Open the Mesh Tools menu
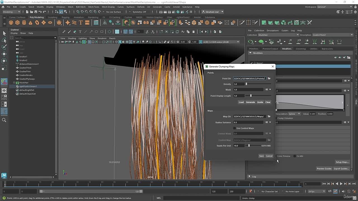 pos(94,7)
